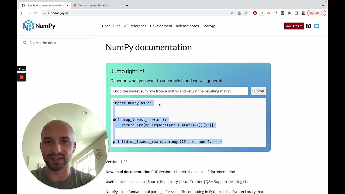
Task: Open the PDF Version download link
Action: 161,172
